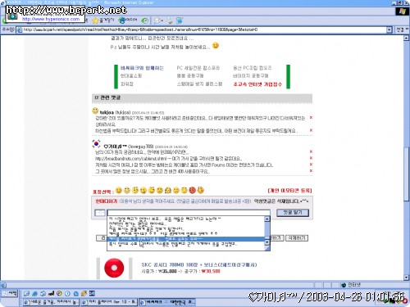Choose the highlighted blue autocomplete suggestion

pyautogui.click(x=186, y=239)
